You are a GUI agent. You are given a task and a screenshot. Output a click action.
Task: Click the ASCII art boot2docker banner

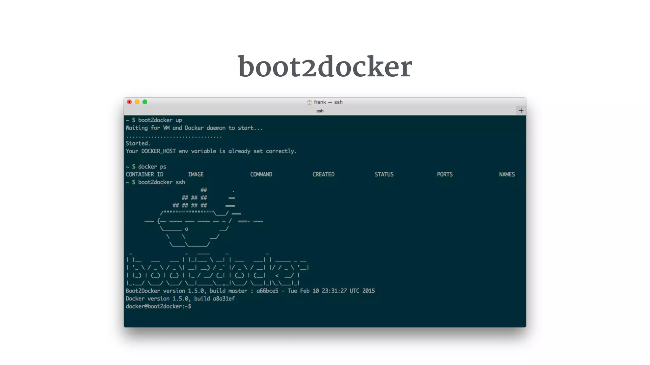tap(217, 269)
